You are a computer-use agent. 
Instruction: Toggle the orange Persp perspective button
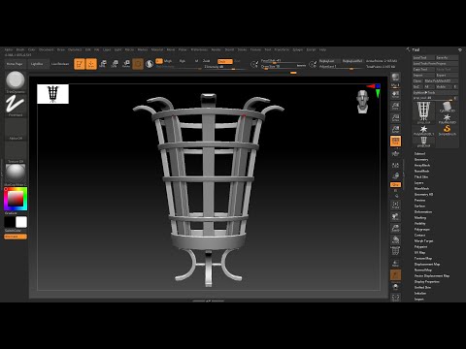[395, 141]
